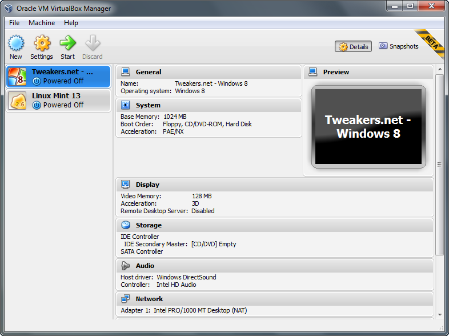
Task: Switch to the Details view
Action: 354,46
